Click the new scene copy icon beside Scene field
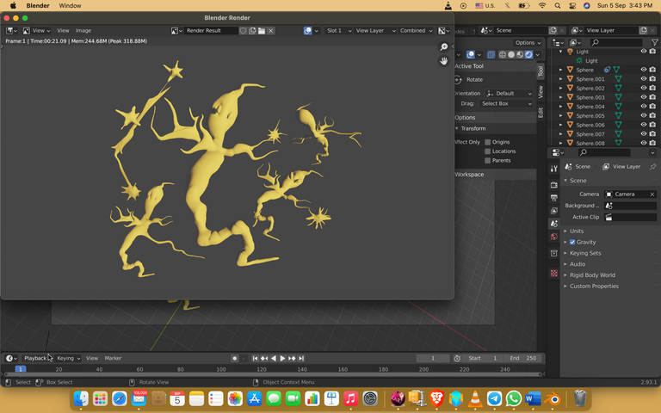661x413 pixels. pos(553,30)
